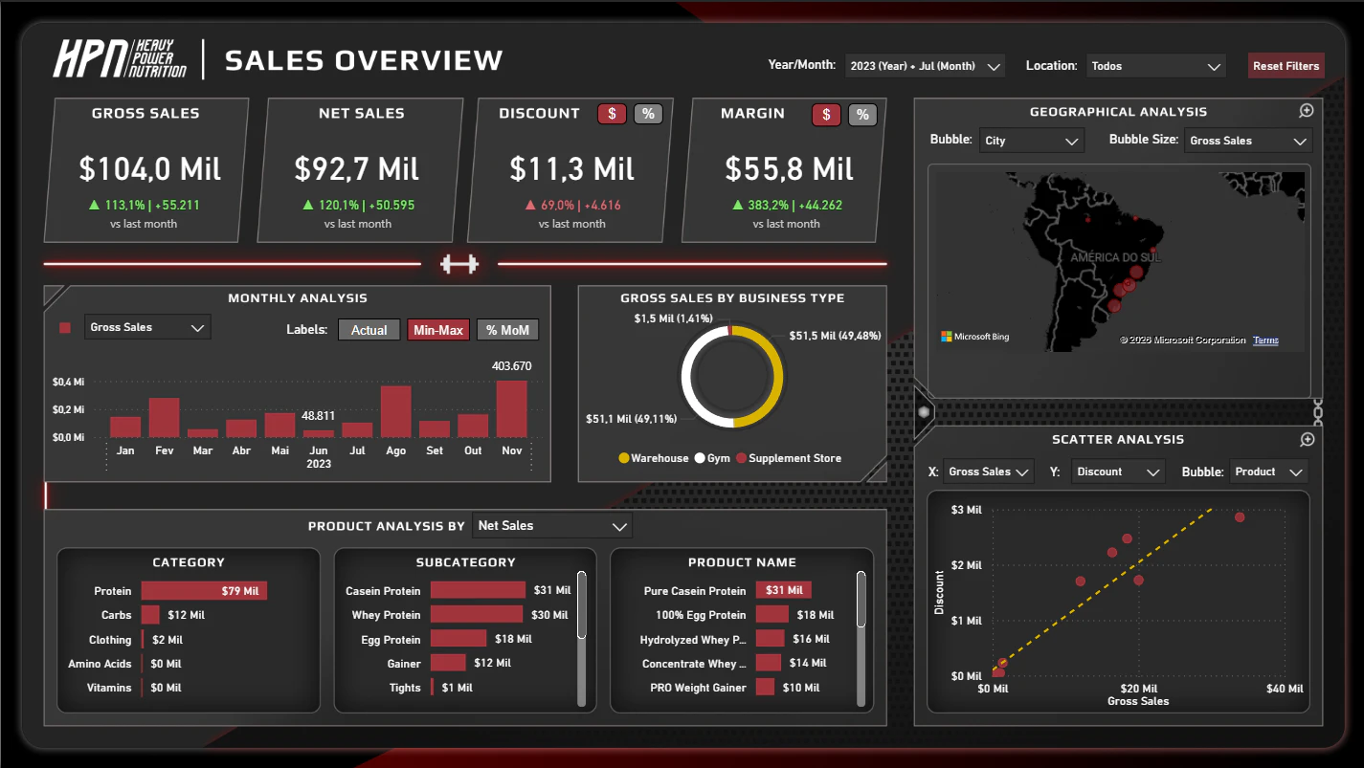
Task: Enable the Actual labels option
Action: coord(369,330)
